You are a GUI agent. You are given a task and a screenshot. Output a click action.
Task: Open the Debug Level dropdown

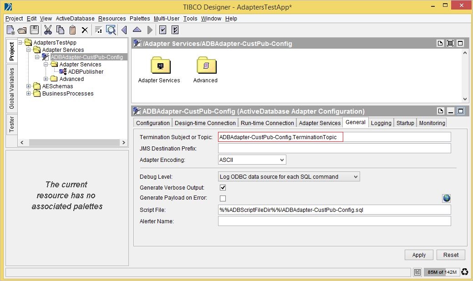(289, 177)
